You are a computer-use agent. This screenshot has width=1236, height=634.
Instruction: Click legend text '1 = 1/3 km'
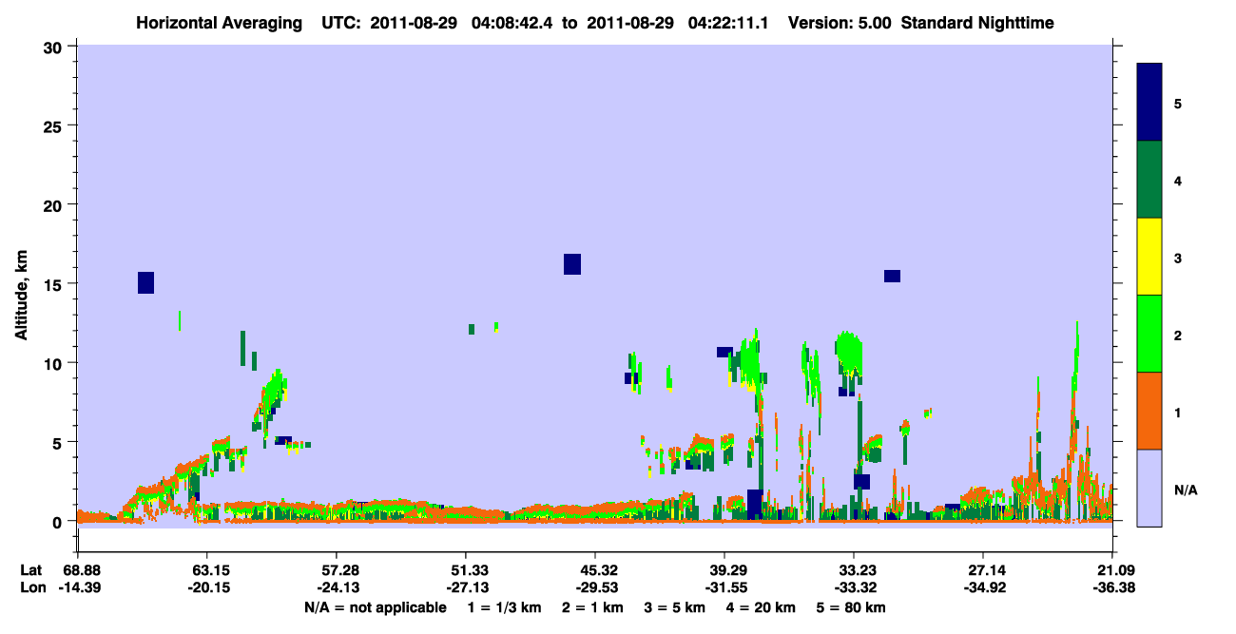coord(504,607)
